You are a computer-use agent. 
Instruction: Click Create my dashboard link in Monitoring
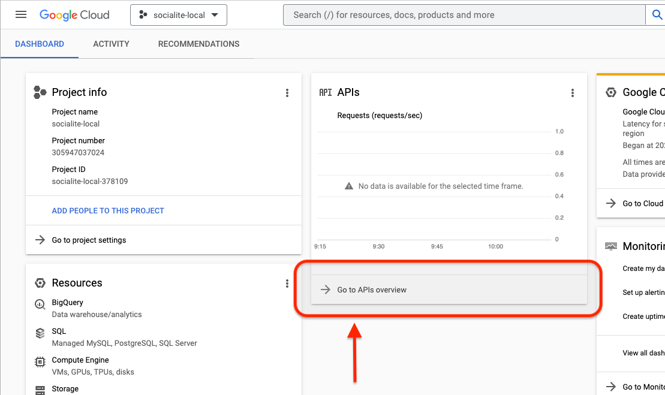tap(643, 269)
